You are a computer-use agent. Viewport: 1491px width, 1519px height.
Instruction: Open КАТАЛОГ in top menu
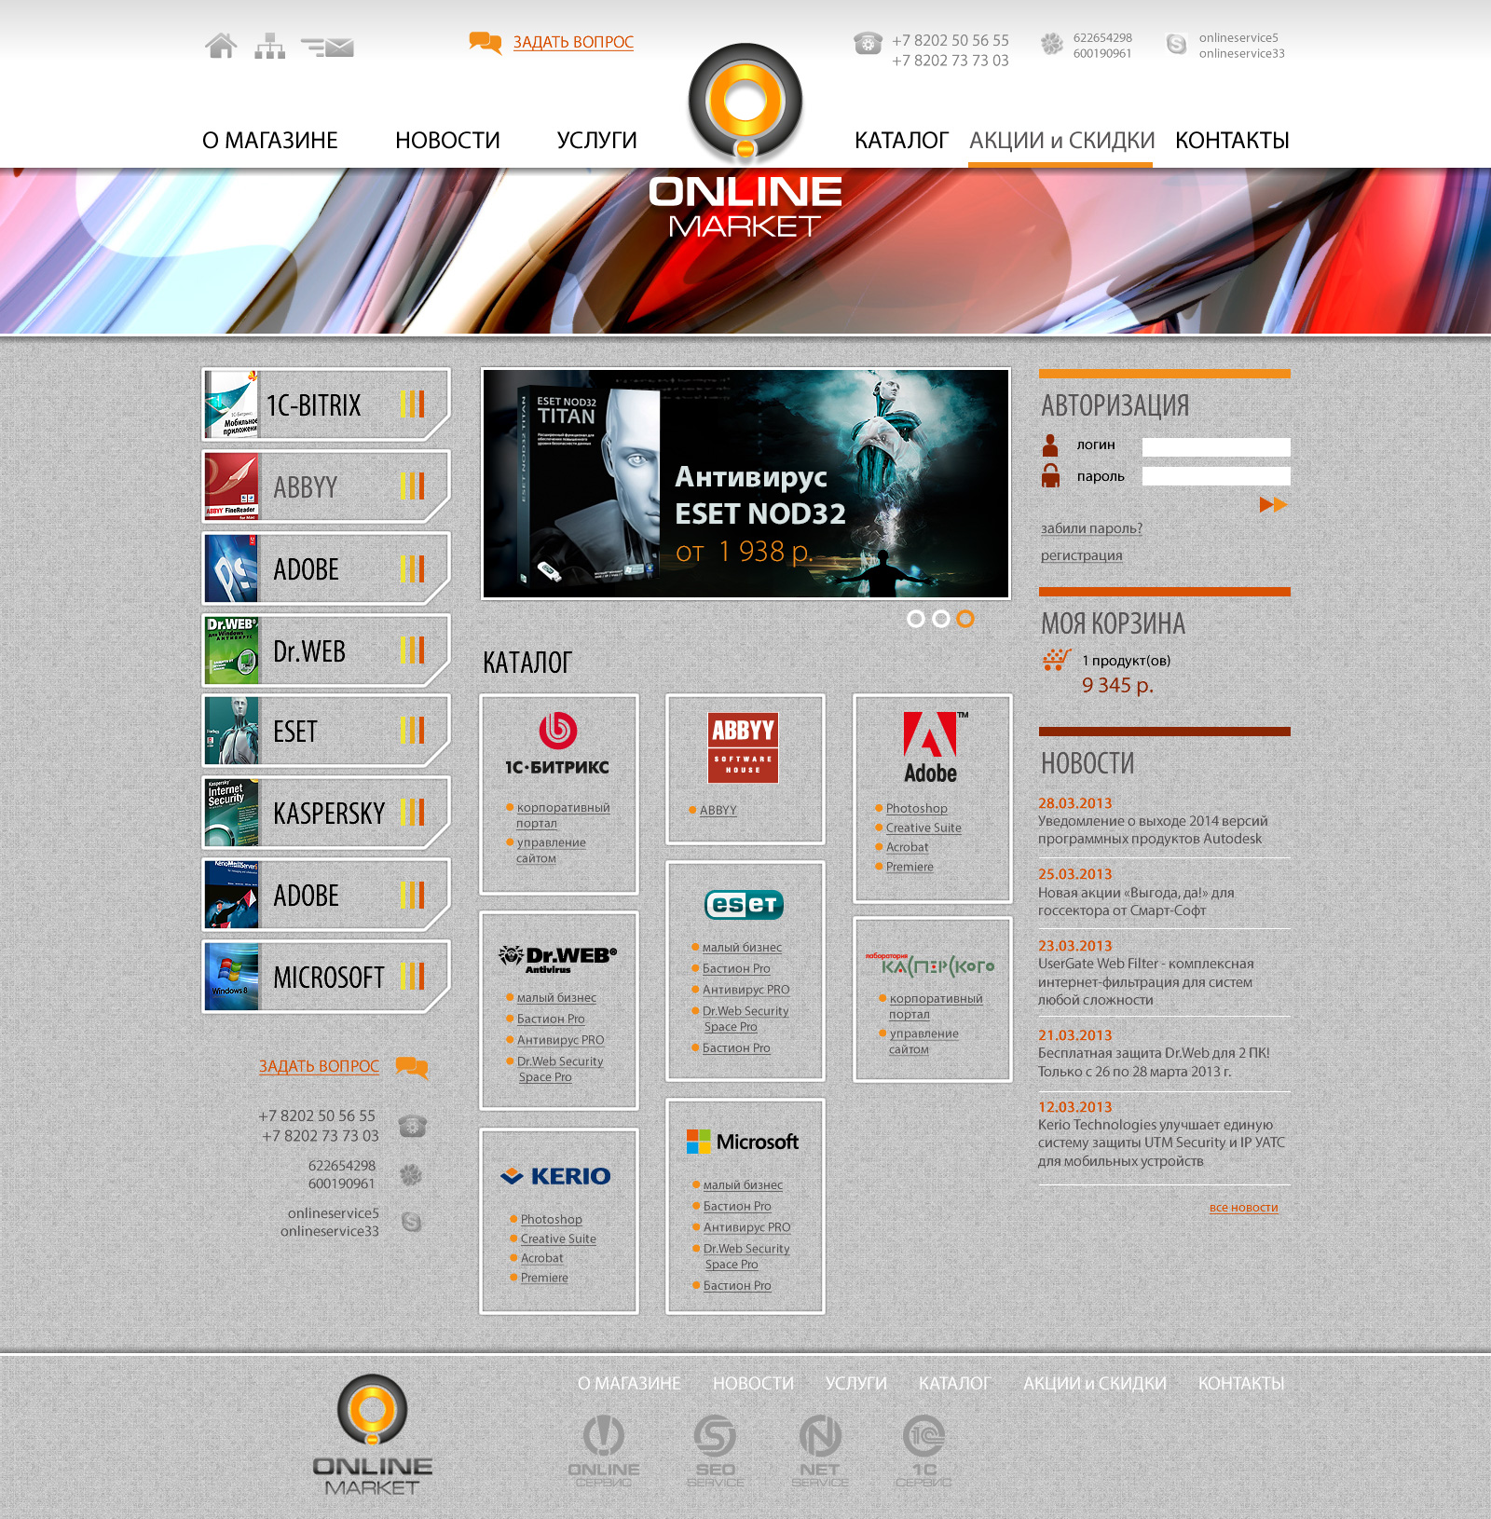pos(901,141)
